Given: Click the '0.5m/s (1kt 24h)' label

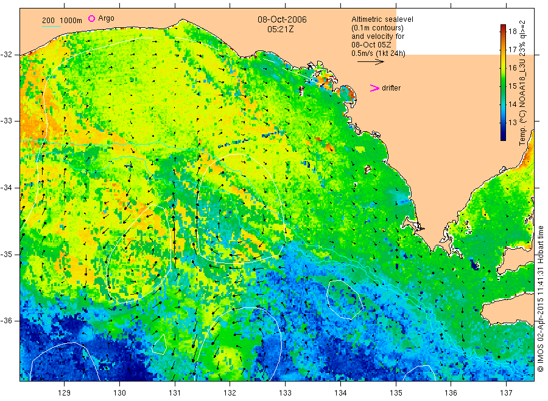Looking at the screenshot, I should click(378, 53).
